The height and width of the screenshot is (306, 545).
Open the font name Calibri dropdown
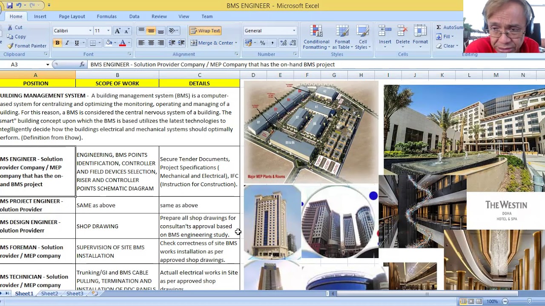(x=90, y=31)
